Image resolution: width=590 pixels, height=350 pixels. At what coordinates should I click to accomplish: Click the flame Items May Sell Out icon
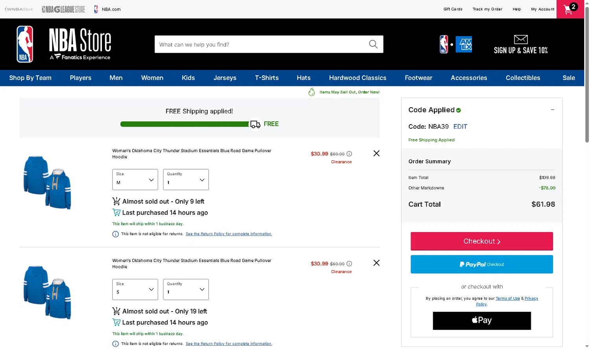(312, 92)
